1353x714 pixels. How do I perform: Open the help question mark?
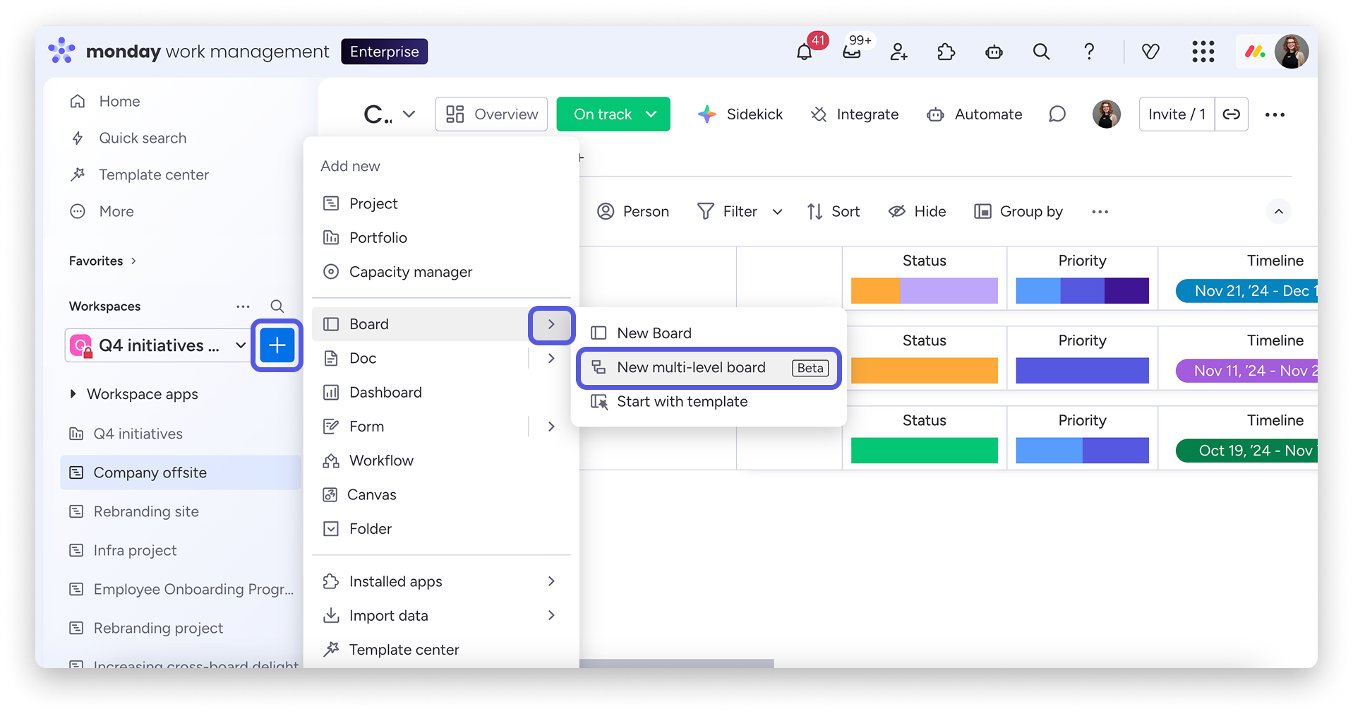tap(1089, 52)
